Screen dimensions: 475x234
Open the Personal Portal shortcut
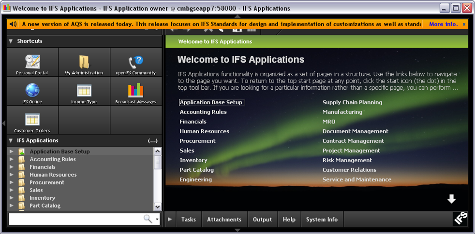[32, 62]
